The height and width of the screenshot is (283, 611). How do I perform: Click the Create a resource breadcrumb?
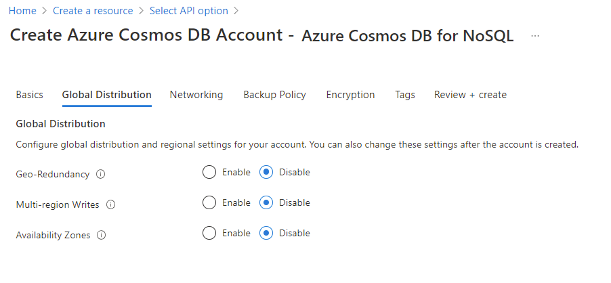coord(91,11)
